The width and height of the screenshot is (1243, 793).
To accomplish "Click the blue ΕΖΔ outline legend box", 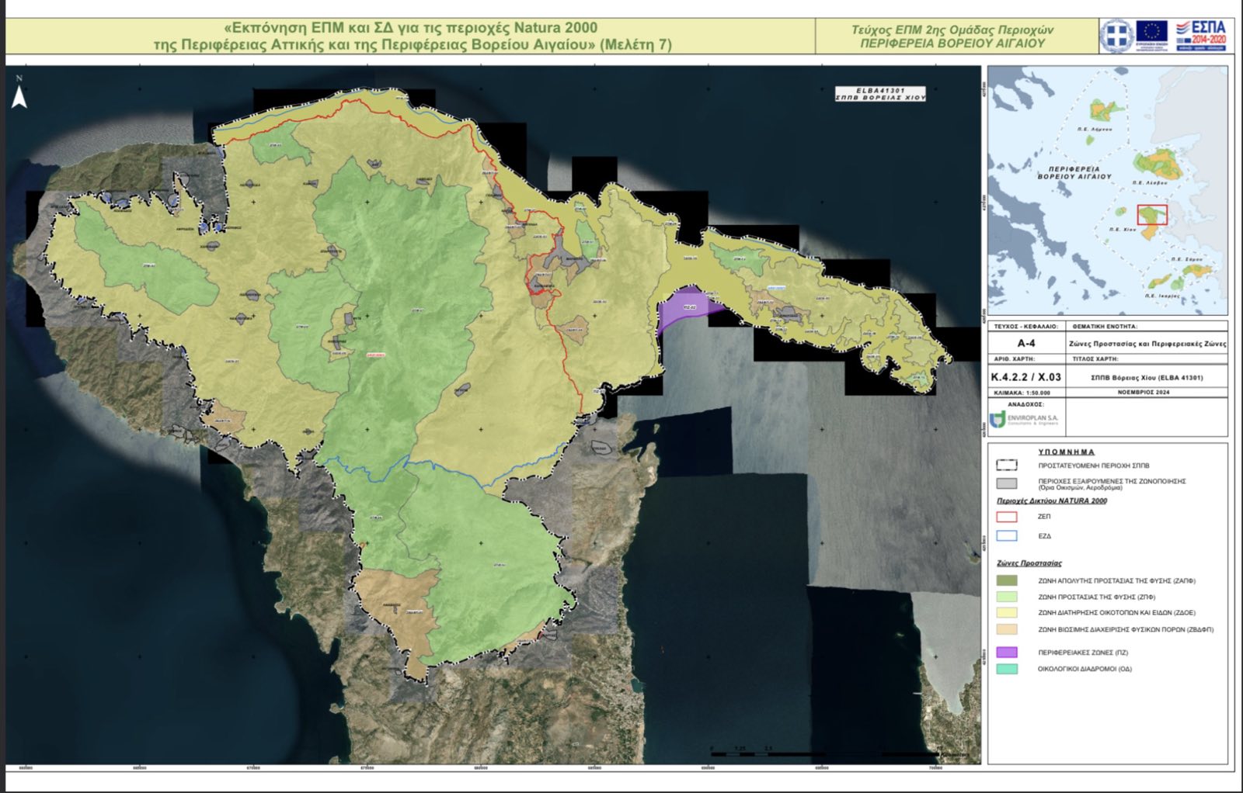I will coord(1007,536).
